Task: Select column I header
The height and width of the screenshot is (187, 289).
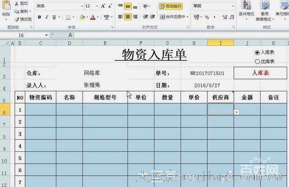Action: (220, 43)
